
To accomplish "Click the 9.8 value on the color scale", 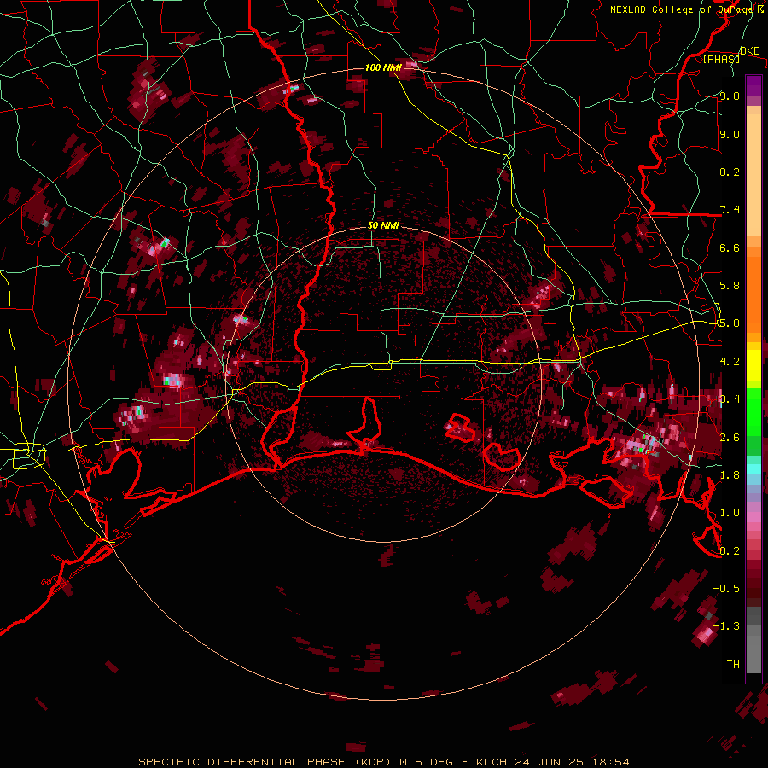I will (730, 96).
